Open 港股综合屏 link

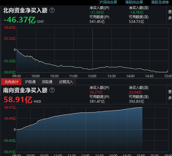pos(134,2)
